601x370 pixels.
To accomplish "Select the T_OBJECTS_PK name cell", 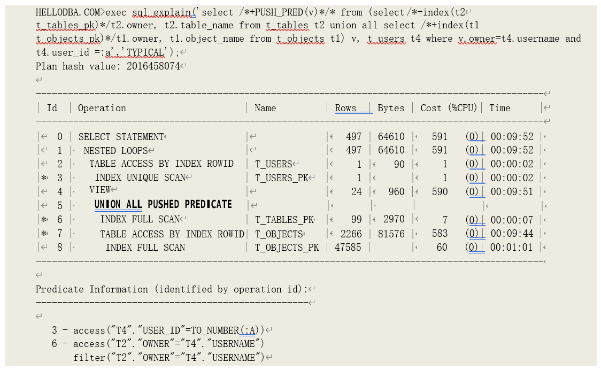I will coord(287,248).
